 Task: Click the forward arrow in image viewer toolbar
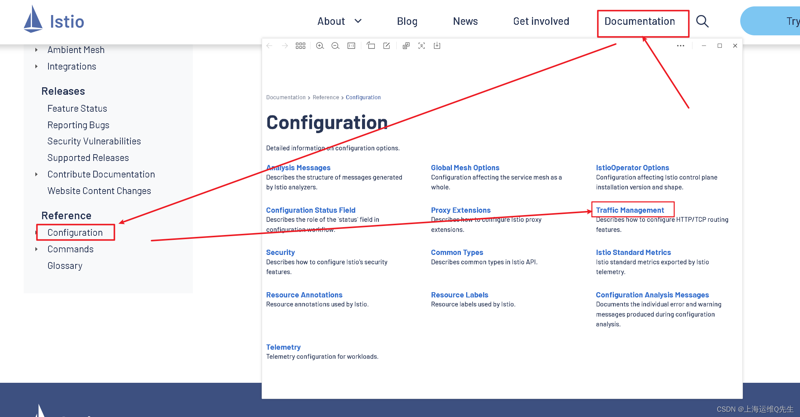pos(285,46)
